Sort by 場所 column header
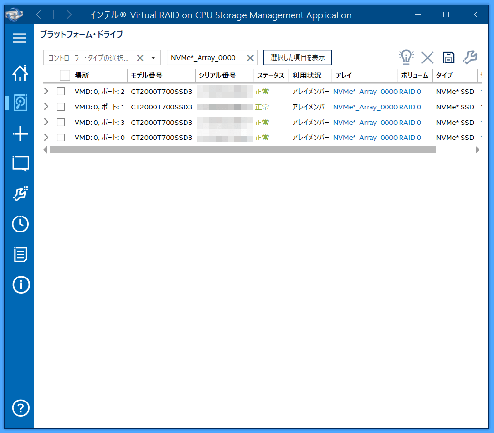 [82, 76]
